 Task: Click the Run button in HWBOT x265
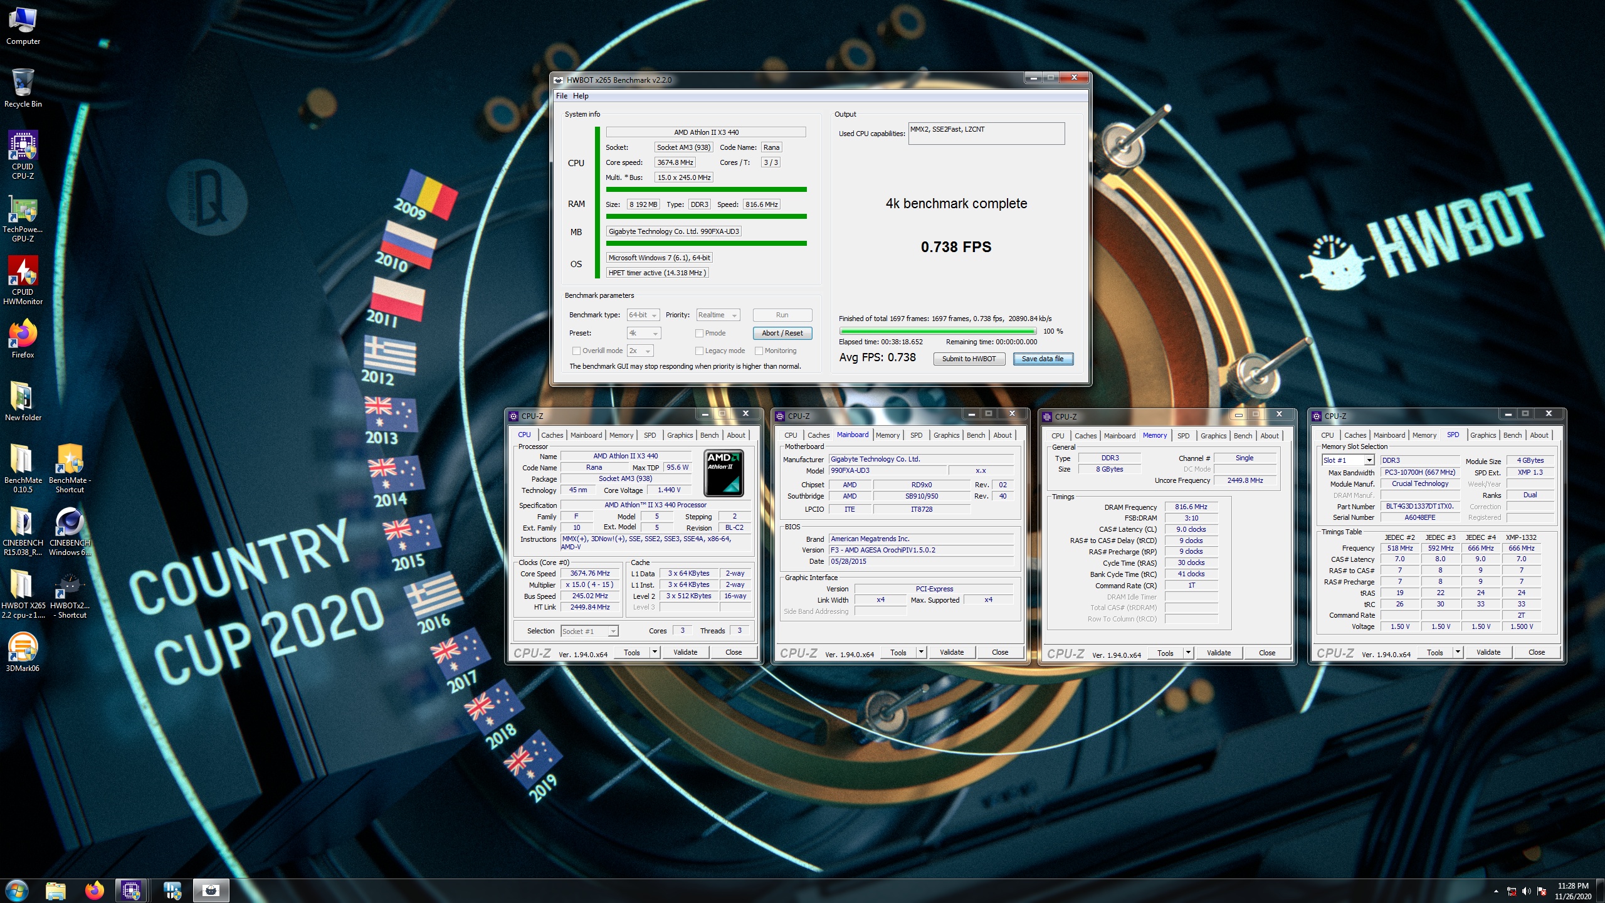782,315
